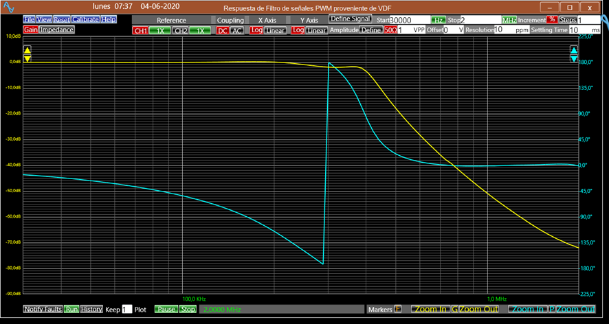609x324 pixels.
Task: Set Y Axis to Linear scale
Action: coord(317,30)
